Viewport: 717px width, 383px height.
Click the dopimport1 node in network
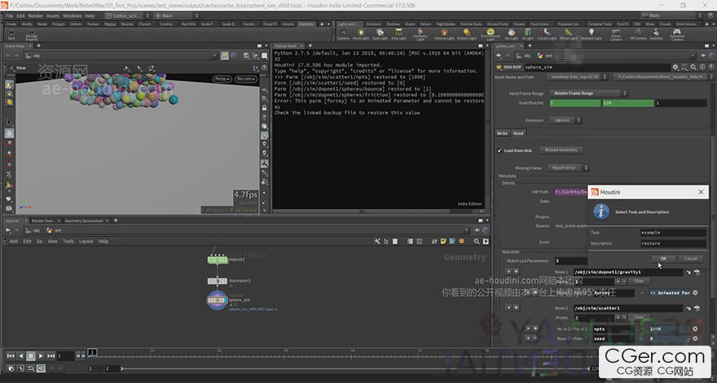[218, 281]
